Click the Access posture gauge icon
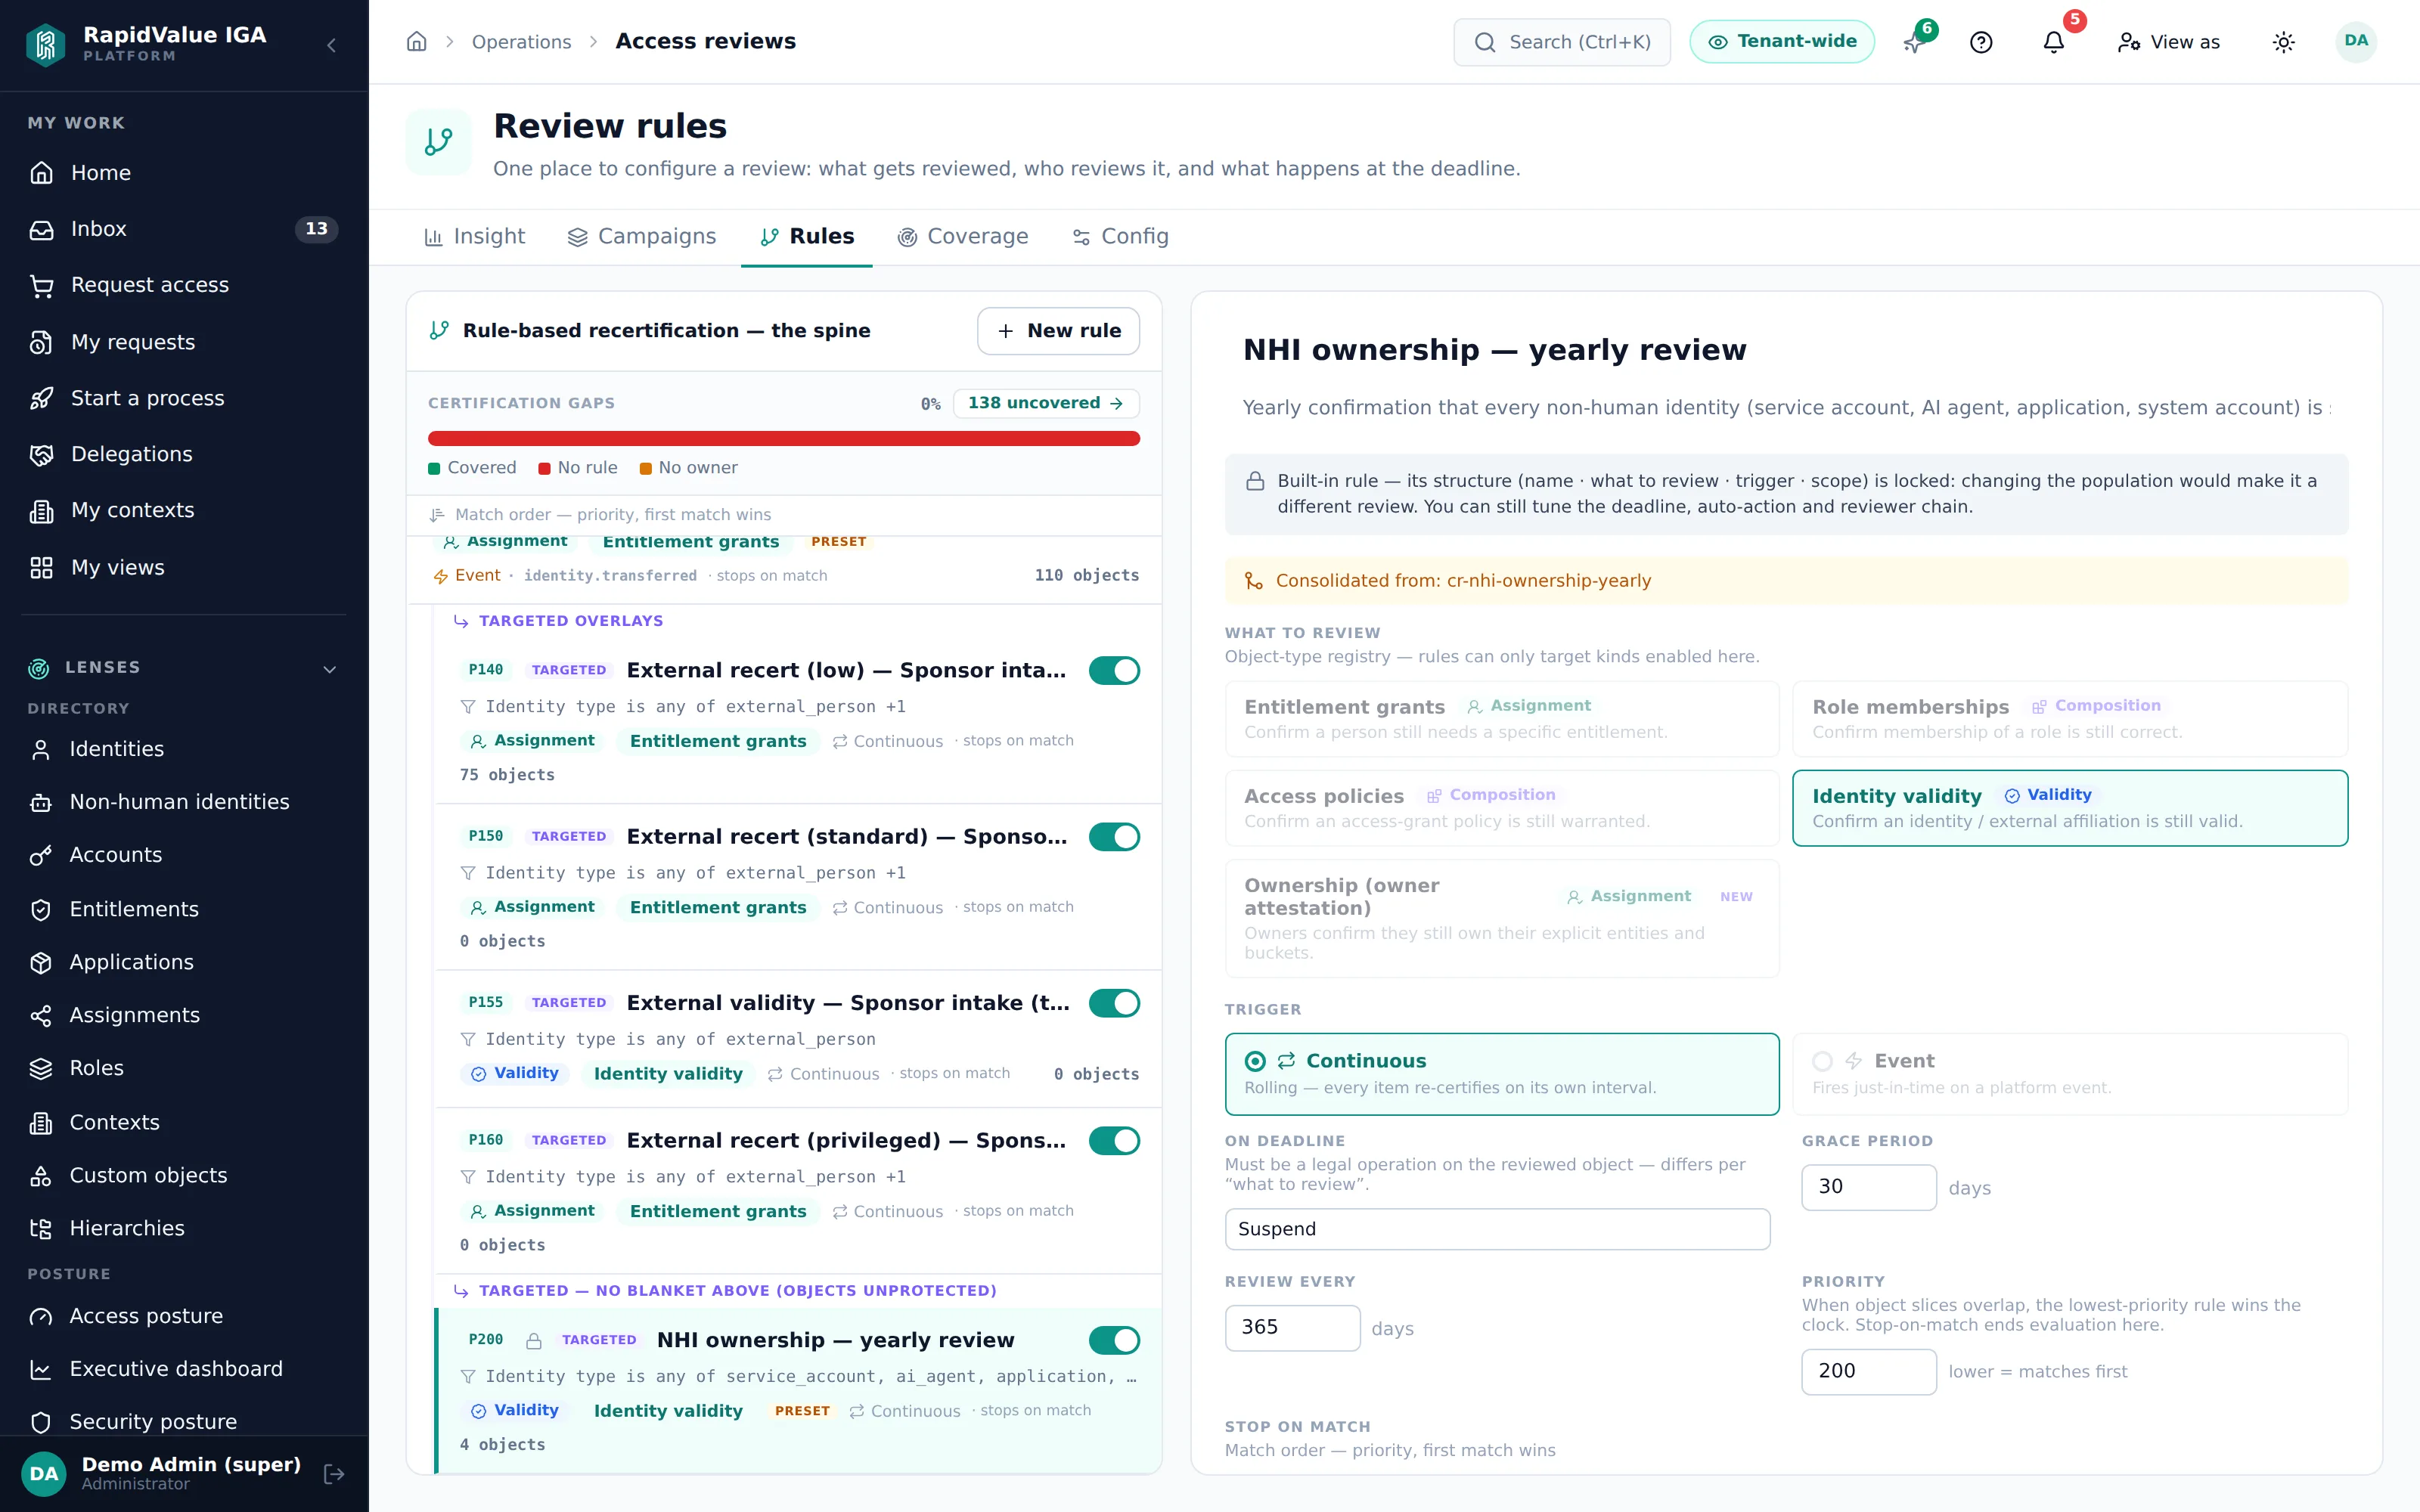The width and height of the screenshot is (2420, 1512). tap(41, 1316)
